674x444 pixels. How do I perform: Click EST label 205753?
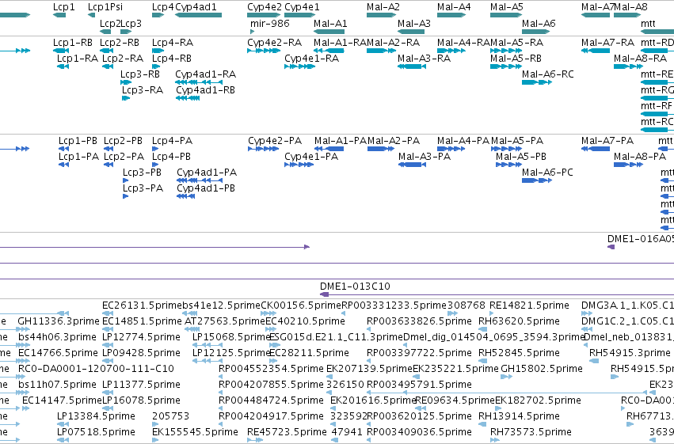170,416
